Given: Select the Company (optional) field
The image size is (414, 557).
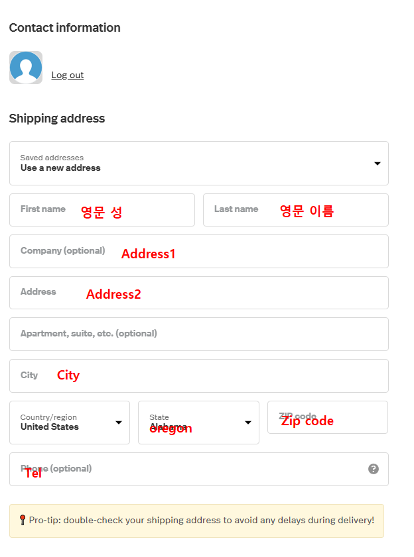Looking at the screenshot, I should coord(199,251).
